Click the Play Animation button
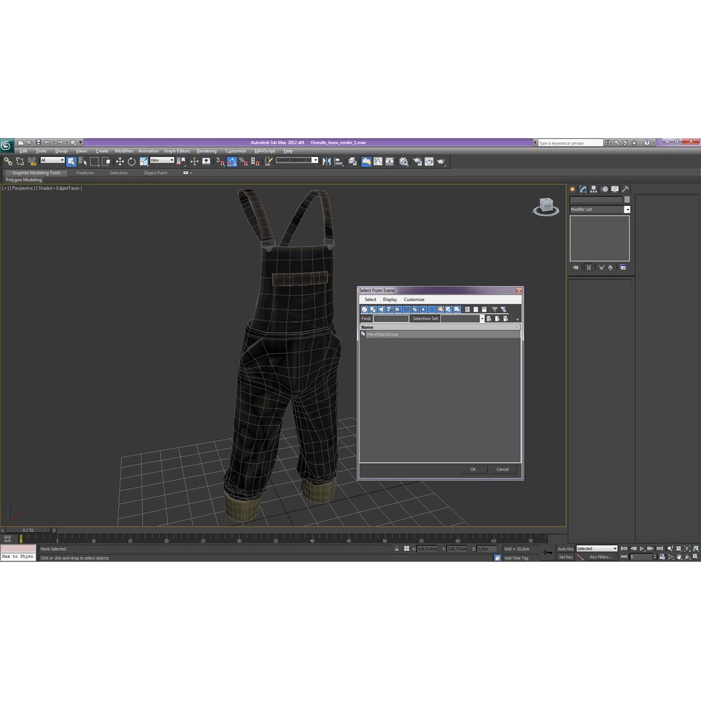This screenshot has width=701, height=701. tap(642, 548)
